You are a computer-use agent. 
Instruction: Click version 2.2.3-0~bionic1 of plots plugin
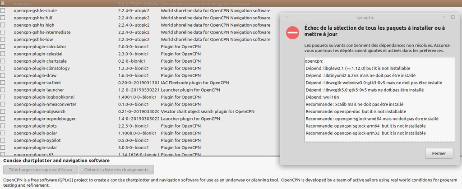point(134,126)
